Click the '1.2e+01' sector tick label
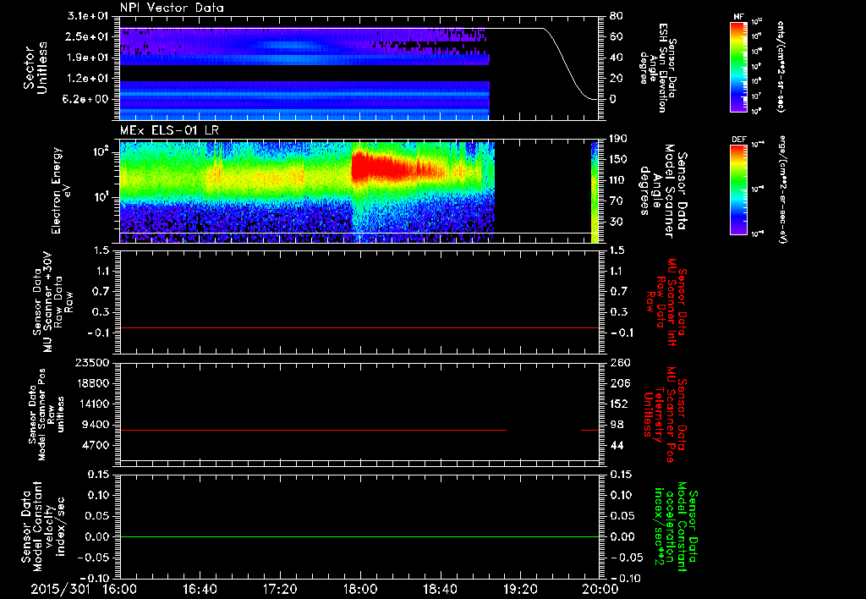This screenshot has width=866, height=599. [88, 79]
